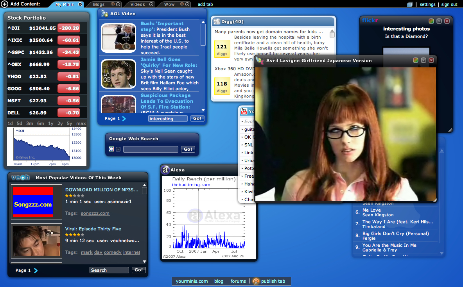Viewport: 463px width, 287px height.
Task: Open the My Minis tab dropdown arrow
Action: pos(80,4)
